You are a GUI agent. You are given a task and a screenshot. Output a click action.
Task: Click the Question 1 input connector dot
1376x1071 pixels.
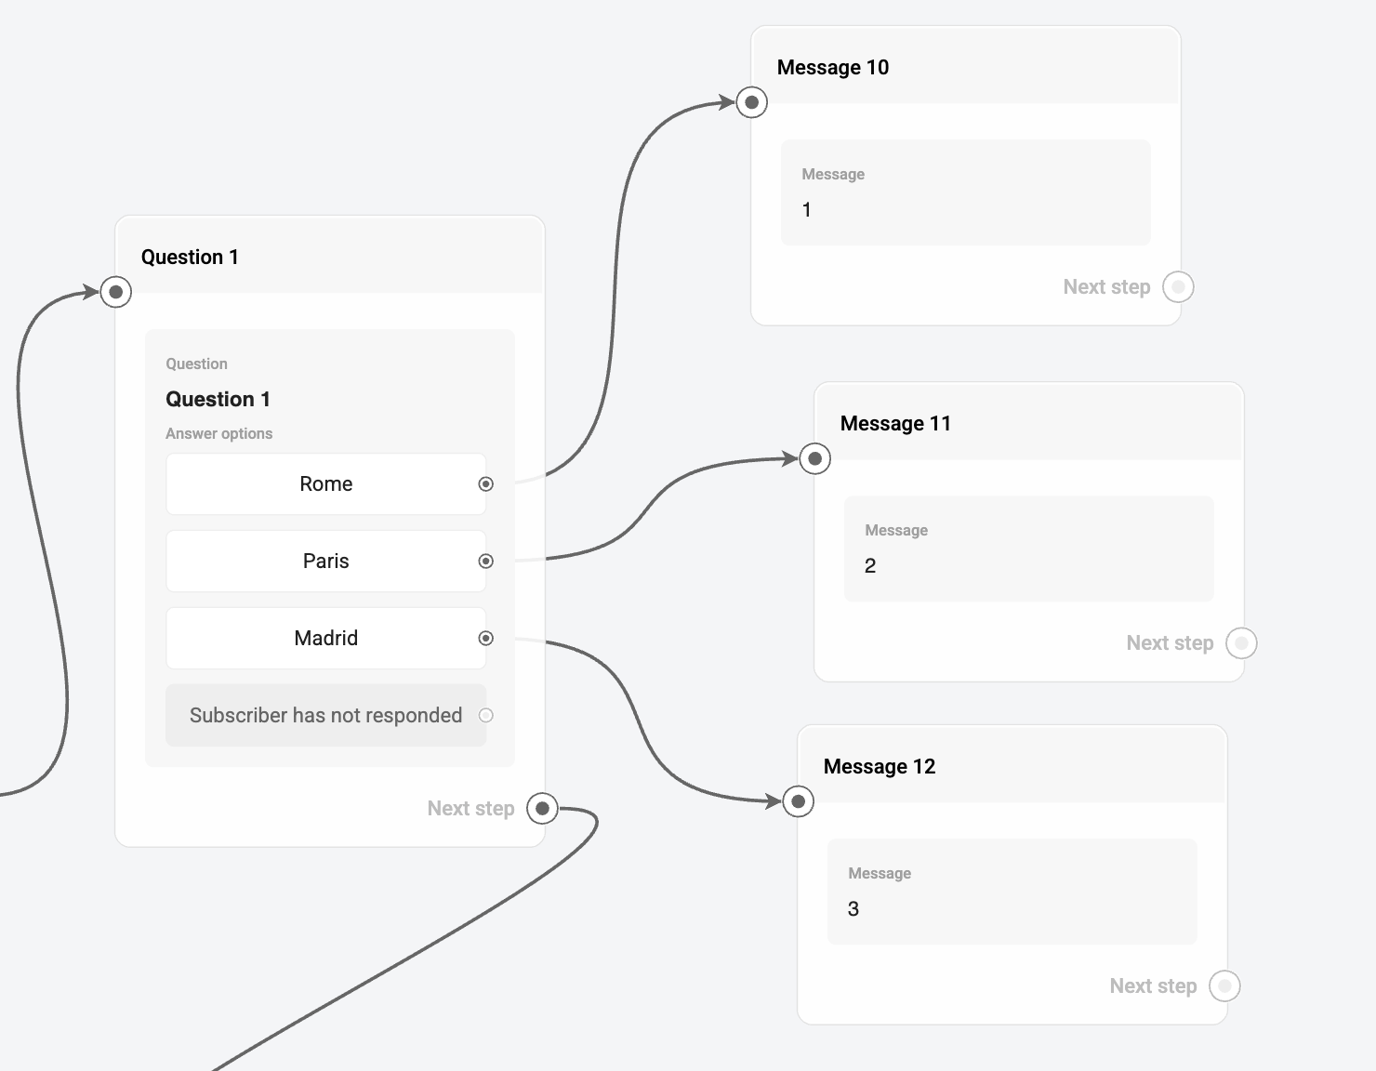point(116,292)
